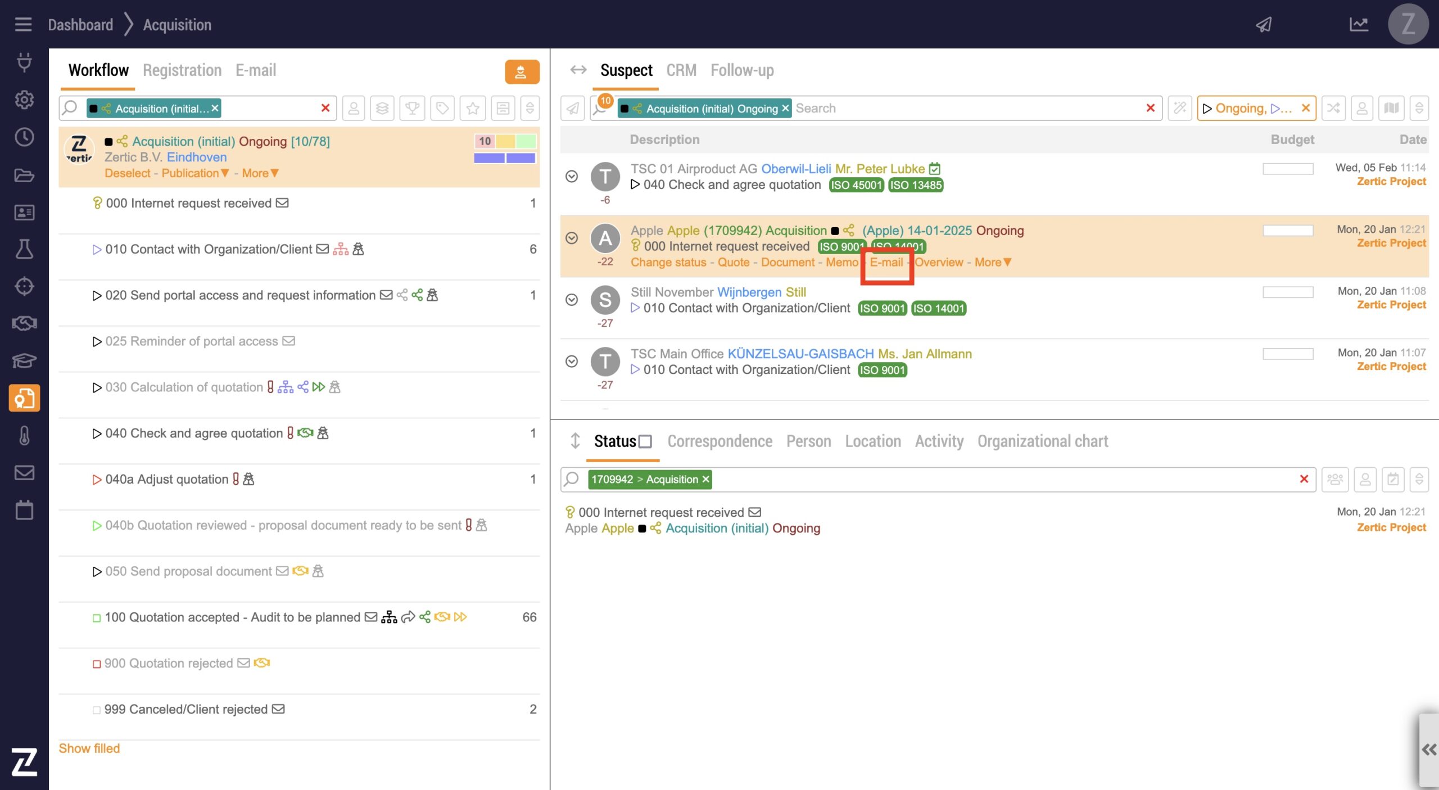The height and width of the screenshot is (790, 1439).
Task: Click the chart icon in top bar
Action: (1359, 25)
